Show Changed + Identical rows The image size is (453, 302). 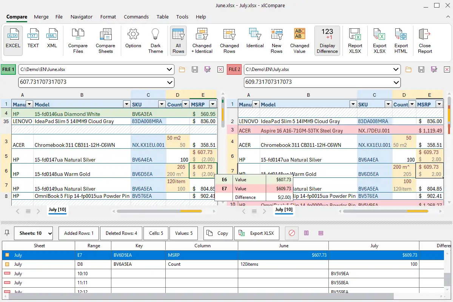[x=202, y=41]
